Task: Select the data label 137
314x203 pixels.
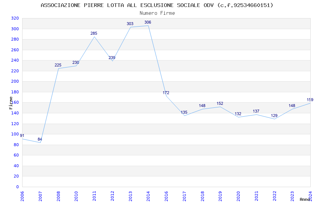Action: (x=256, y=111)
